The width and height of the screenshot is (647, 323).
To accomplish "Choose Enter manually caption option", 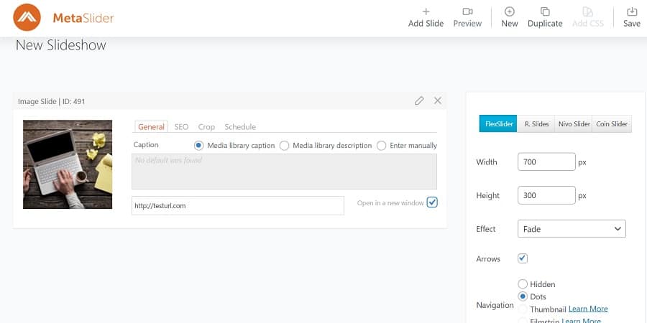I will [x=382, y=146].
